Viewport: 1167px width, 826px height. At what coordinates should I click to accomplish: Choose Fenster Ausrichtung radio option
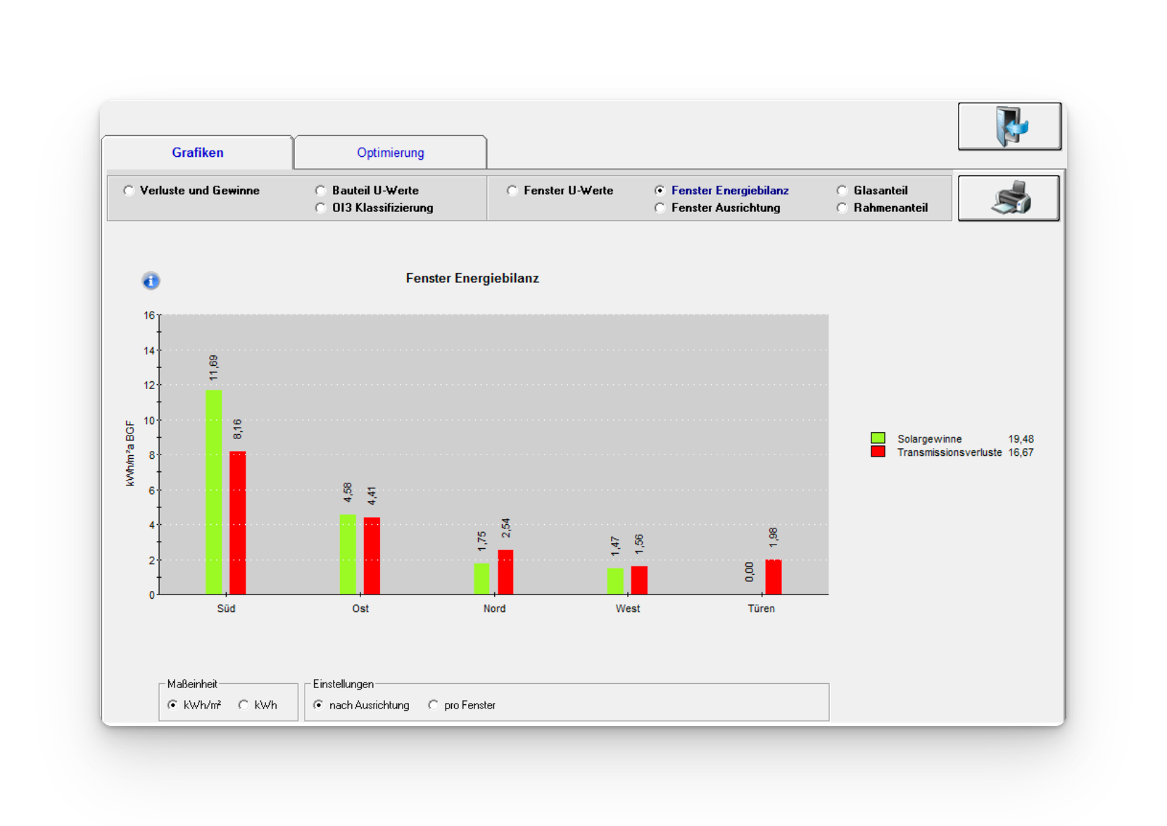(660, 208)
